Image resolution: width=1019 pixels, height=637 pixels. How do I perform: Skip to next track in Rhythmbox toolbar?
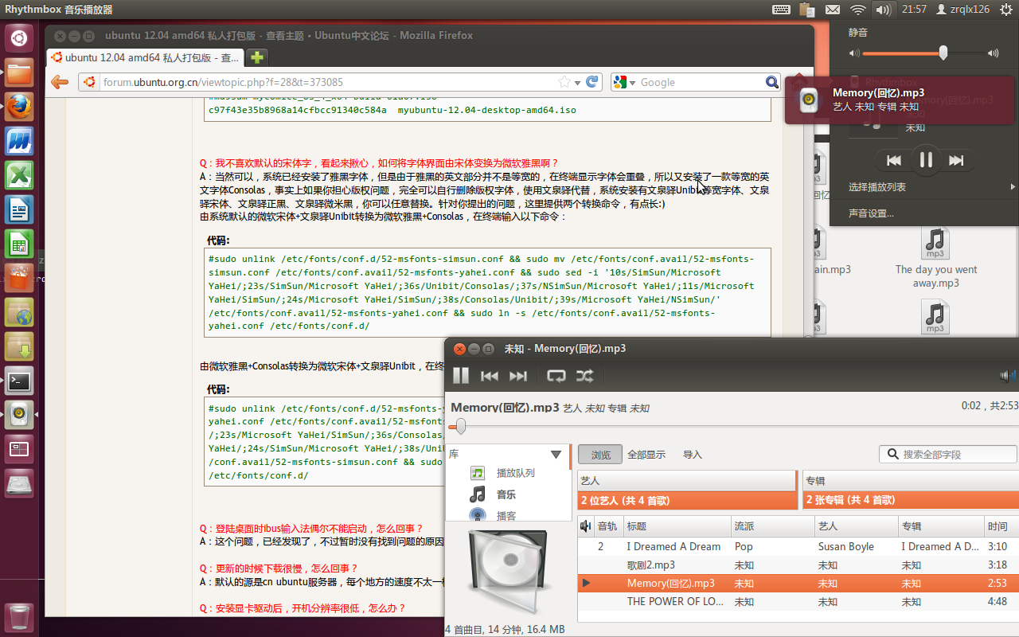click(x=518, y=376)
